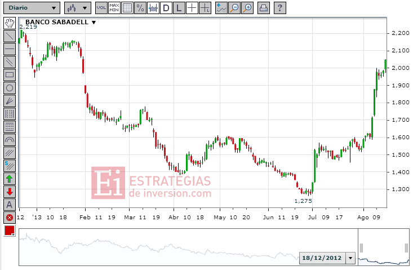Click the zoom out magnifier icon

[x=234, y=8]
